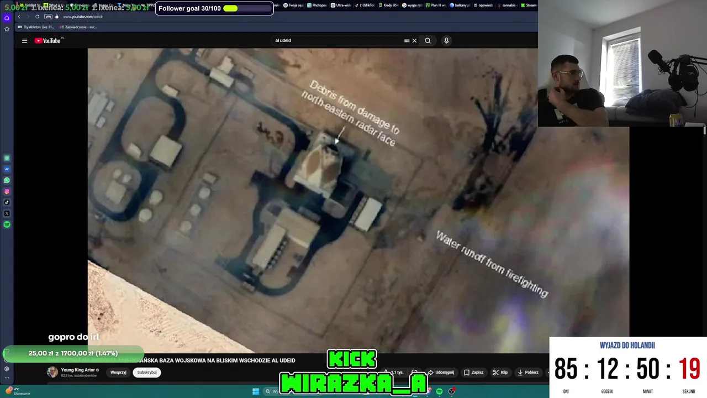
Task: Run the YouTube search magnifier button
Action: (428, 40)
